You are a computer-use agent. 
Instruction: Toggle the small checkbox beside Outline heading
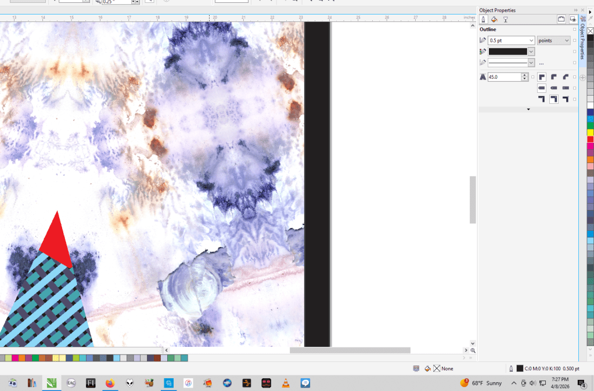[x=575, y=29]
